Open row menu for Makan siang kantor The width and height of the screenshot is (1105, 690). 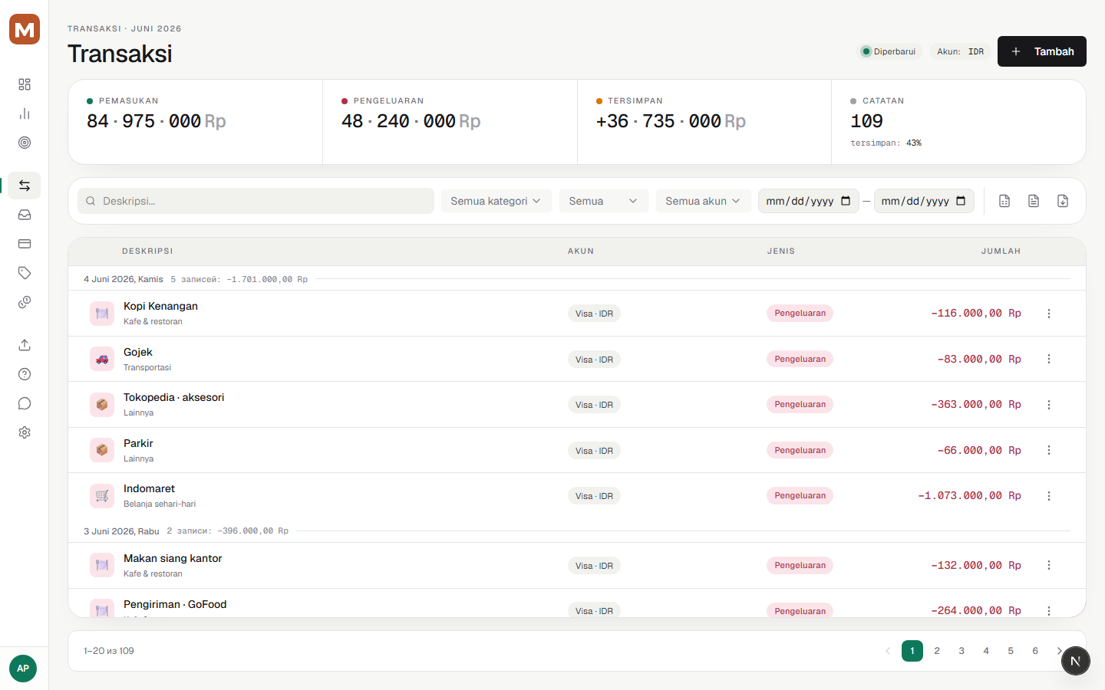coord(1049,565)
